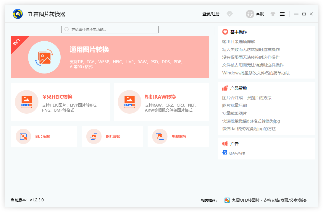This screenshot has width=323, height=212.
Task: Open the 快速批量微信dat格式转换为jpg link
Action: tap(251, 121)
